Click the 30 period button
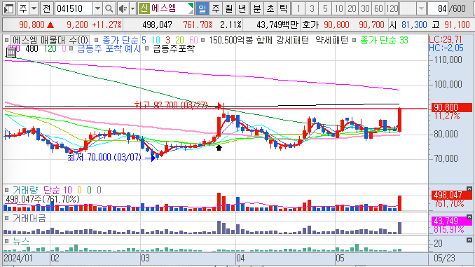Image resolution: width=475 pixels, height=267 pixels. click(365, 8)
